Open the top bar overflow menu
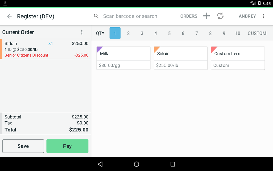Screen dimensions: 273x171 263,16
